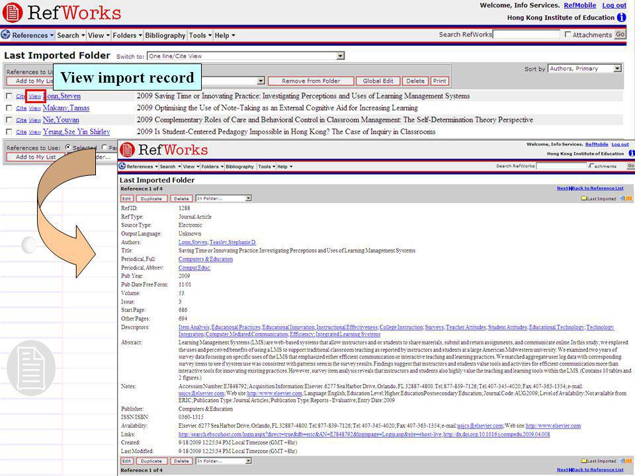The width and height of the screenshot is (635, 476).
Task: Enable the Attachments checkbox in the main search bar
Action: [568, 35]
